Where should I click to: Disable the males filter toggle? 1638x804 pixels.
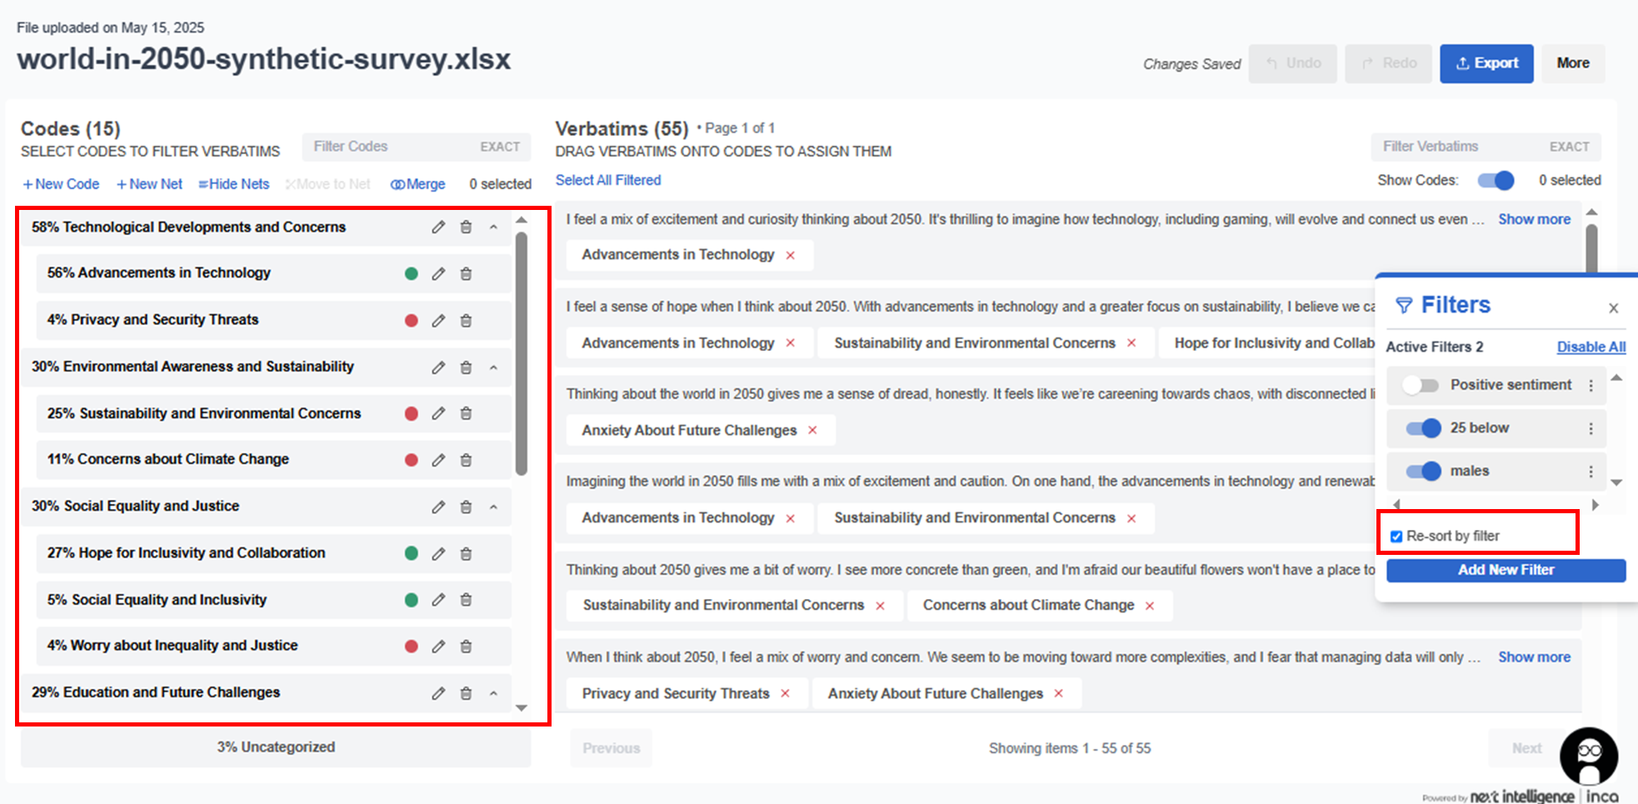(1423, 472)
